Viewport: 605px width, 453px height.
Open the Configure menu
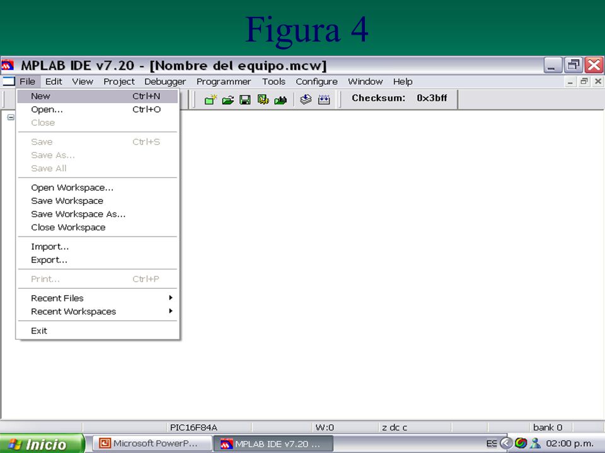(x=316, y=82)
